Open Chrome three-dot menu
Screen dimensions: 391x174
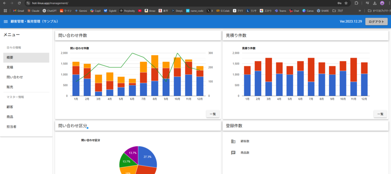[x=389, y=3]
